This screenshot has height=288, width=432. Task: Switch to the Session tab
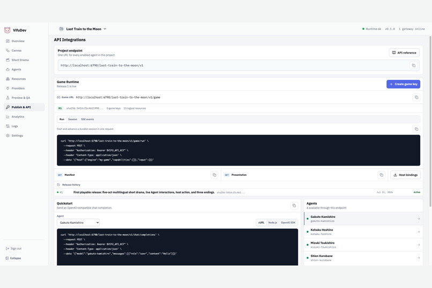72,120
